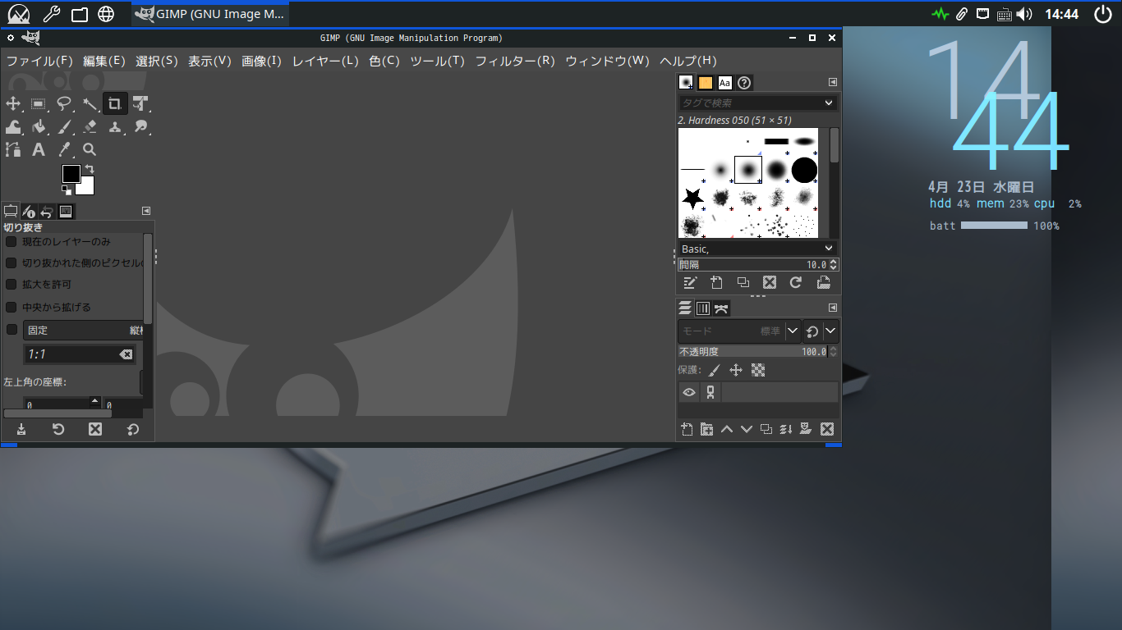1122x630 pixels.
Task: Expand the layer mode dropdown
Action: tap(793, 331)
